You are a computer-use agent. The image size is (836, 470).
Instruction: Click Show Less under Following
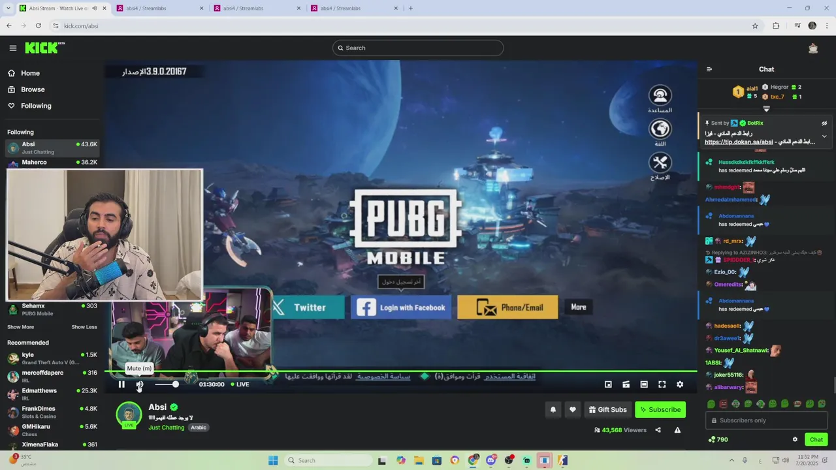(84, 327)
